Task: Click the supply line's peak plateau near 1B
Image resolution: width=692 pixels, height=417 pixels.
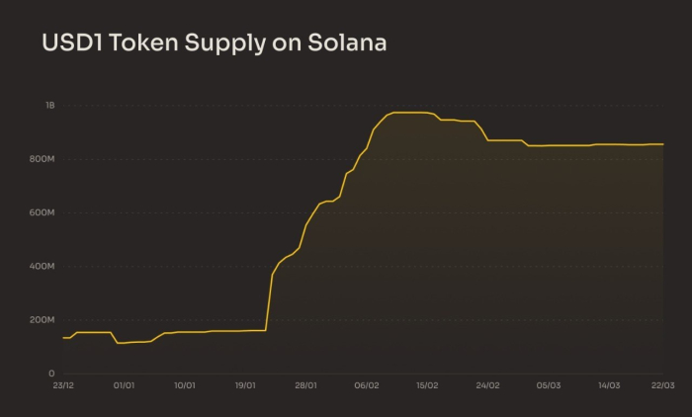Action: click(410, 113)
